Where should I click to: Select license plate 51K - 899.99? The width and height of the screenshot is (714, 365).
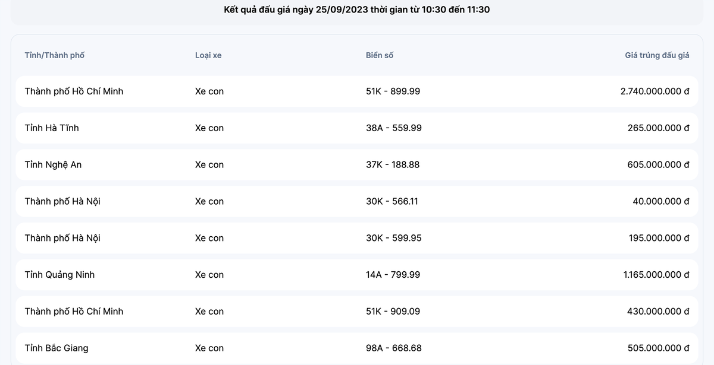[393, 91]
